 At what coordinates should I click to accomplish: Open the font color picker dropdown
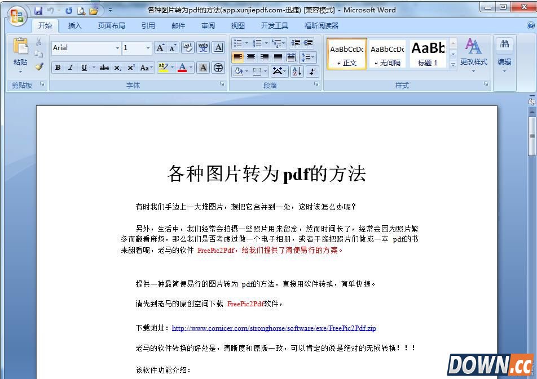(x=191, y=67)
